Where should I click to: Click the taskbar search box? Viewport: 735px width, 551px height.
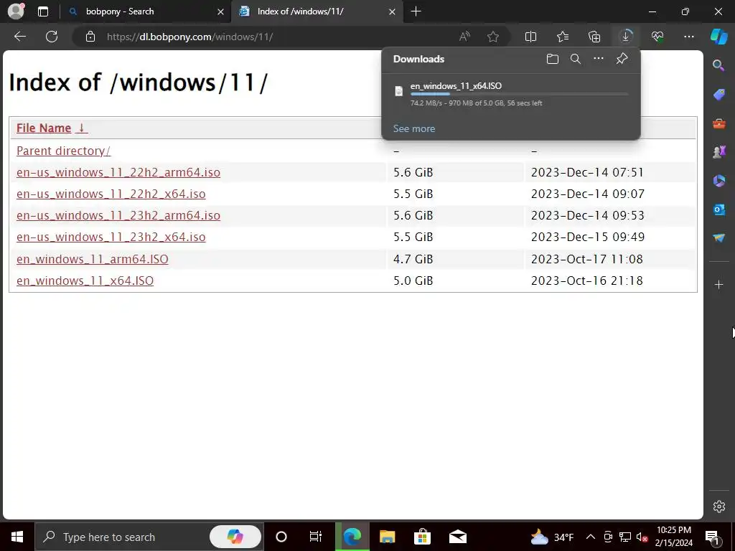tap(149, 537)
